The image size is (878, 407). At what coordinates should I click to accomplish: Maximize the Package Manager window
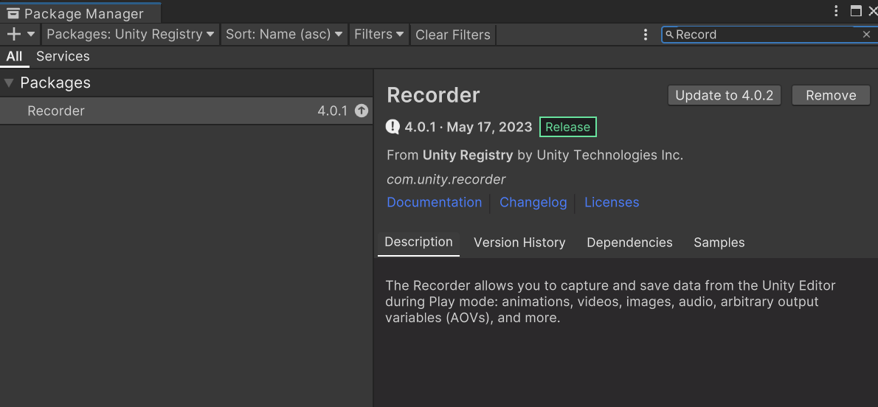[856, 11]
